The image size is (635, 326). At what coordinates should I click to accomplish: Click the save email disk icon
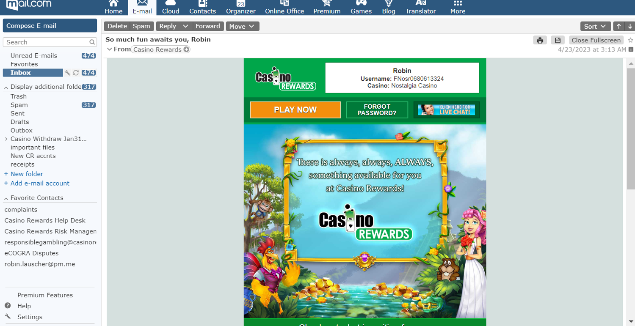click(558, 40)
